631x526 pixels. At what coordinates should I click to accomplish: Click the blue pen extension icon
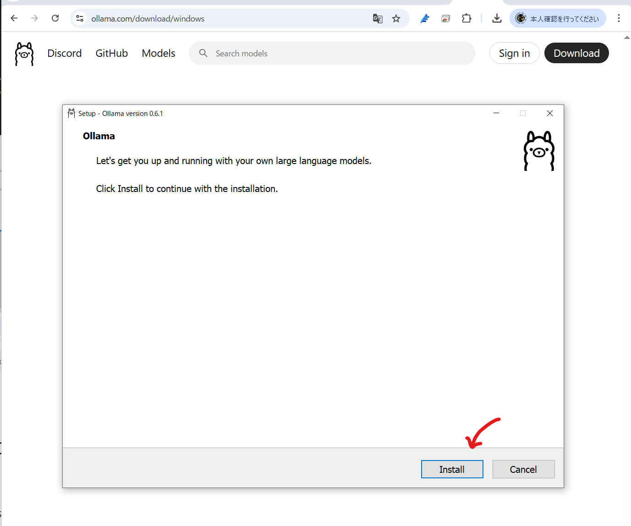pyautogui.click(x=425, y=18)
